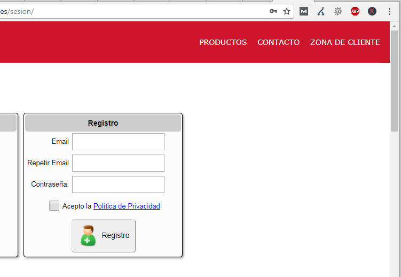This screenshot has width=401, height=277.
Task: Click into the Repetir Email field
Action: [x=118, y=163]
